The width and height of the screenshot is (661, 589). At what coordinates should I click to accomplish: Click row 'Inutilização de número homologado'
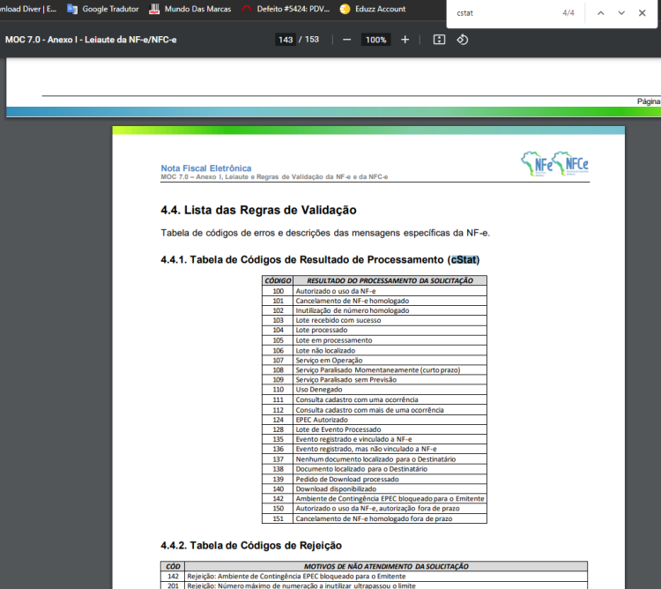[375, 310]
